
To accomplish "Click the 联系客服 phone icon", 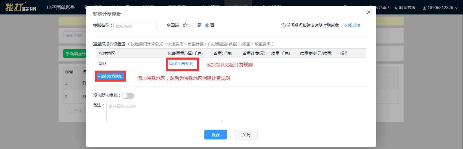I will pyautogui.click(x=396, y=8).
